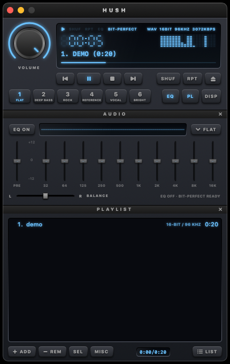Click the balance slider handle

coord(45,196)
